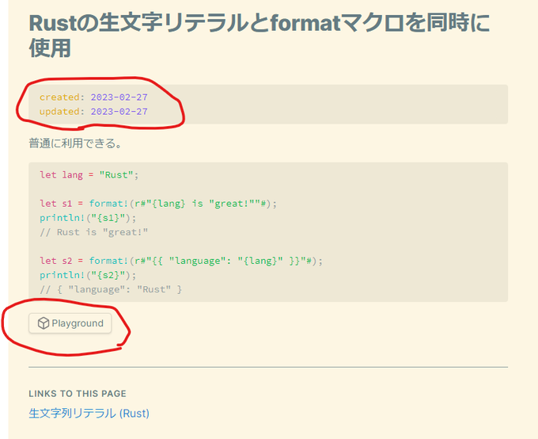Screen dimensions: 538x439
Task: Click the Playground button
Action: coord(70,323)
